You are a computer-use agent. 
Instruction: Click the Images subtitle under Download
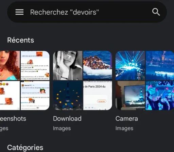tap(62, 129)
